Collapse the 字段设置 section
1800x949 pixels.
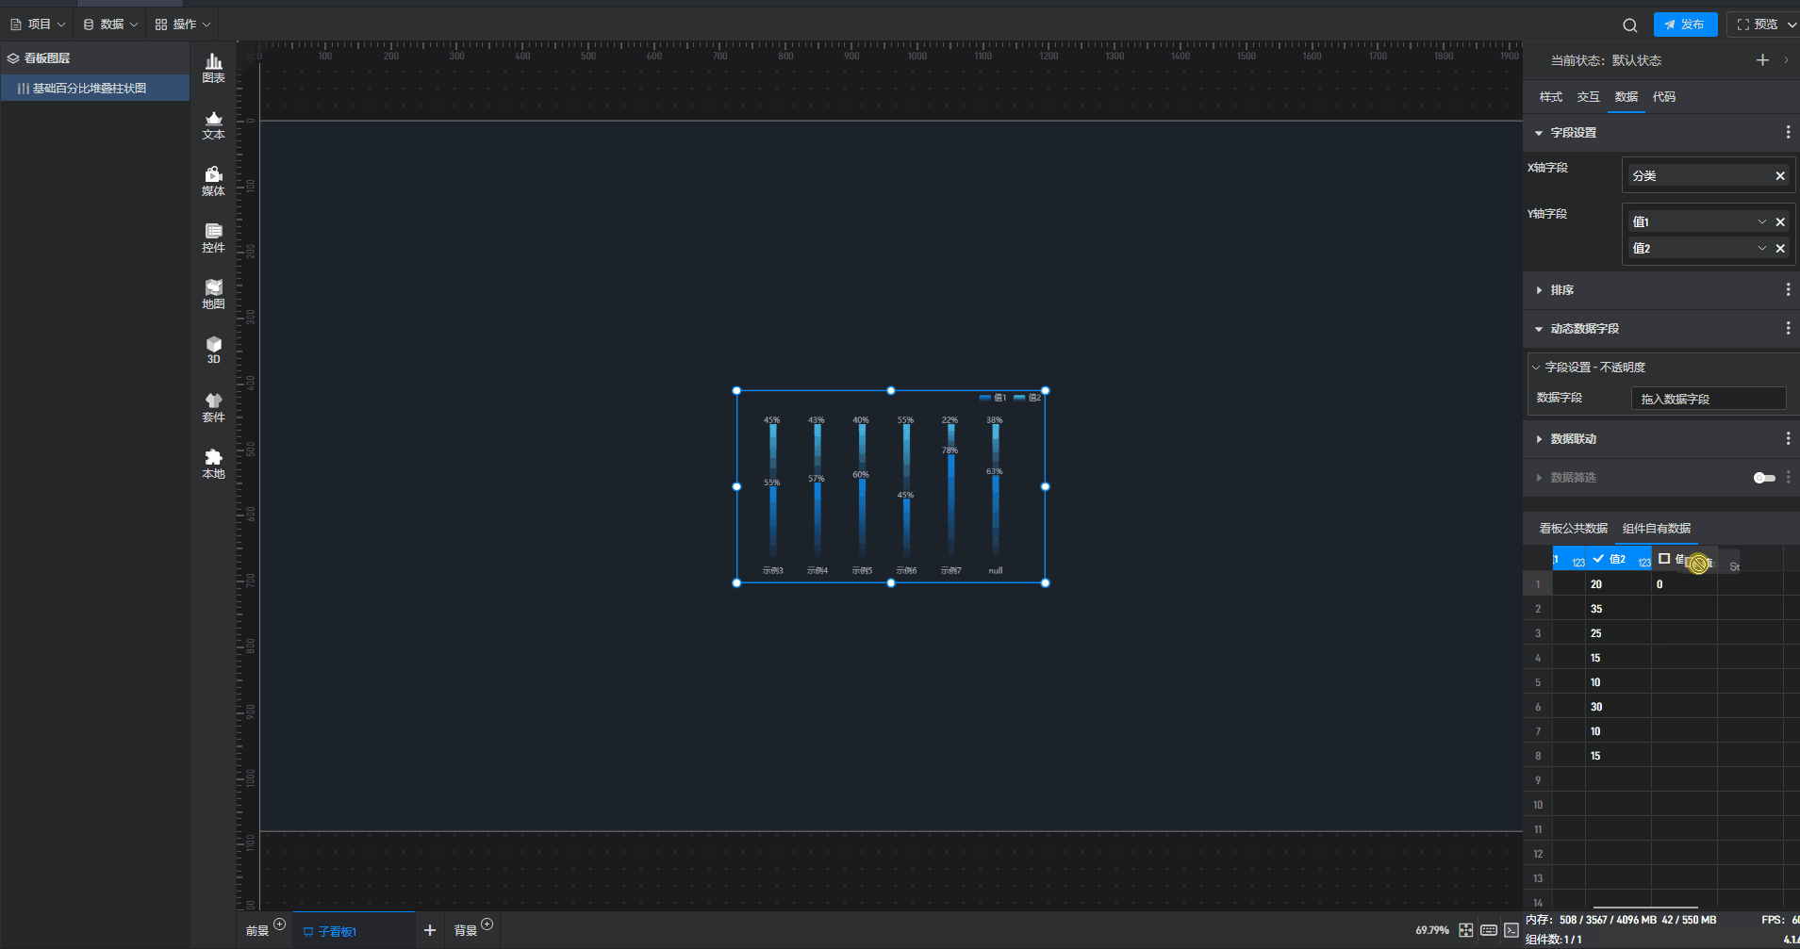1539,133
